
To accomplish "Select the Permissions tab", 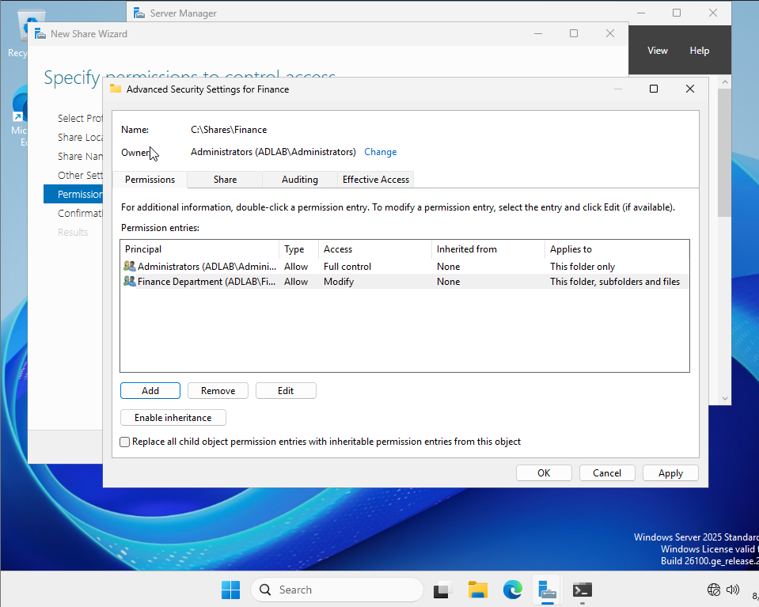I will pos(150,180).
